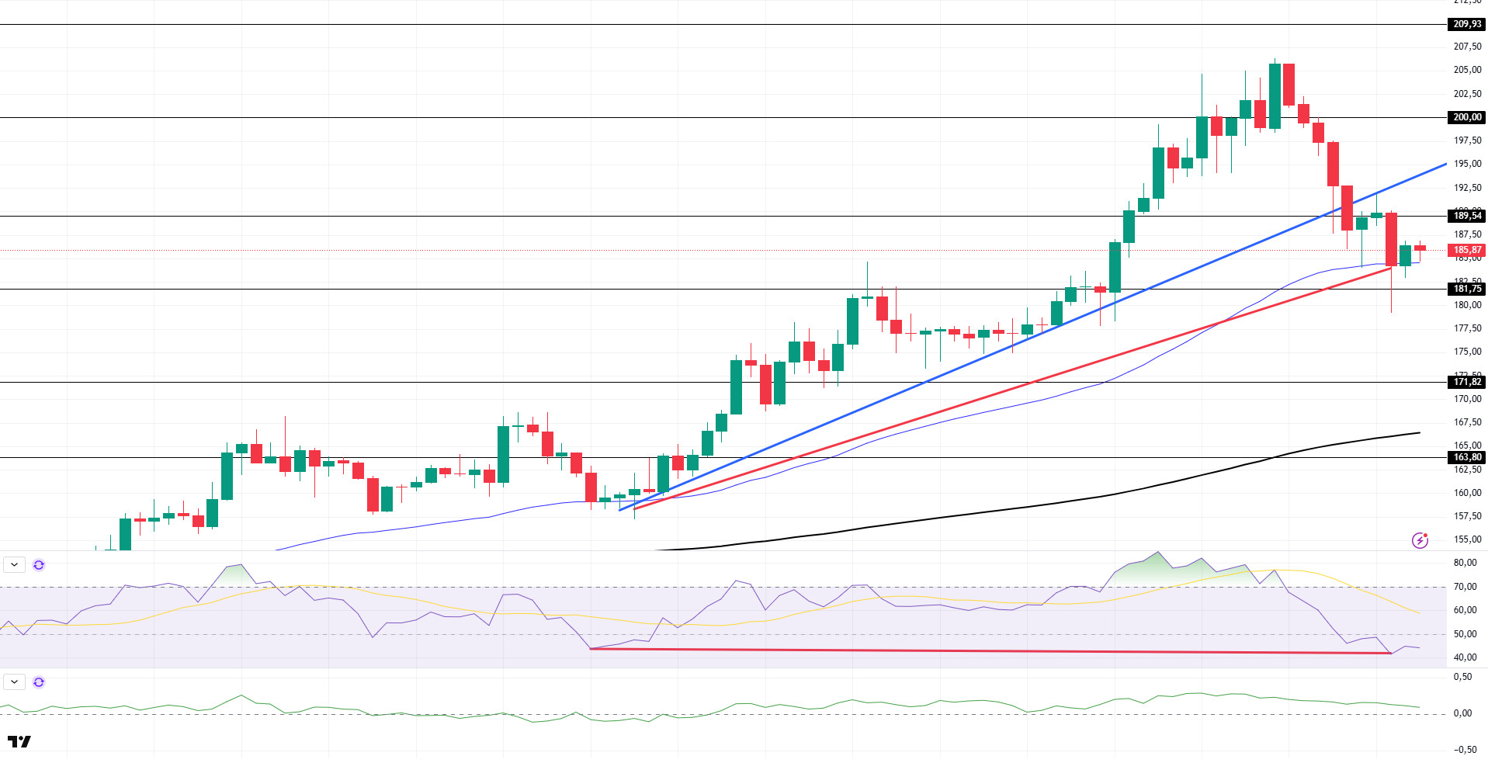Collapse the RSI indicator pane chevron

tap(14, 564)
